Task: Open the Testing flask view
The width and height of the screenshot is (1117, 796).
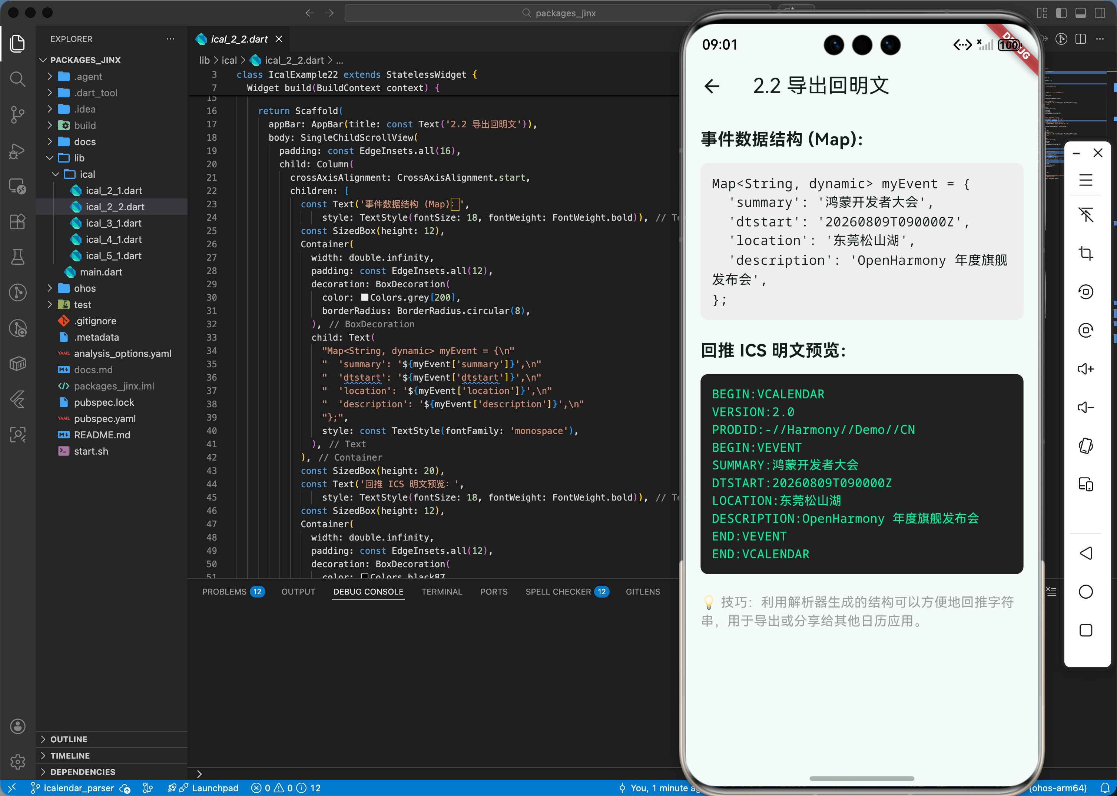Action: [18, 257]
